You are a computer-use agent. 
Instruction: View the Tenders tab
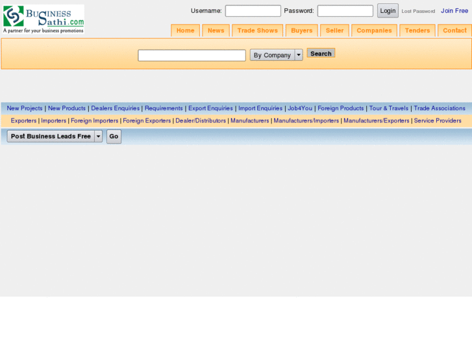(417, 30)
